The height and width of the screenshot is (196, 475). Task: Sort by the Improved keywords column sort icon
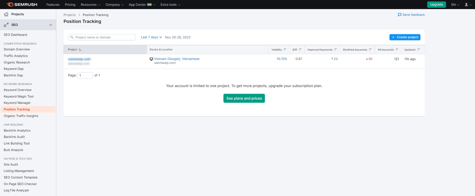pyautogui.click(x=335, y=50)
